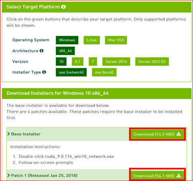Click the Installation Instructions text

[x=35, y=147]
